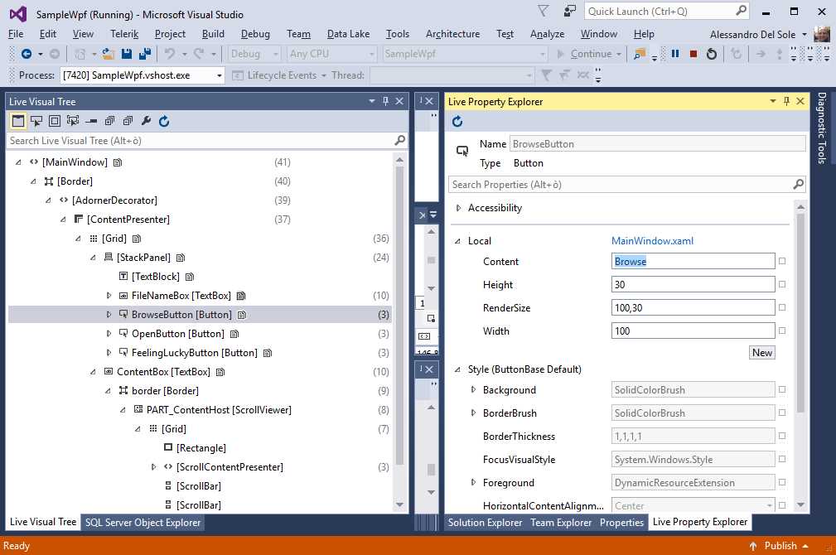This screenshot has width=836, height=555.
Task: Toggle display layout adorners icon
Action: [55, 121]
